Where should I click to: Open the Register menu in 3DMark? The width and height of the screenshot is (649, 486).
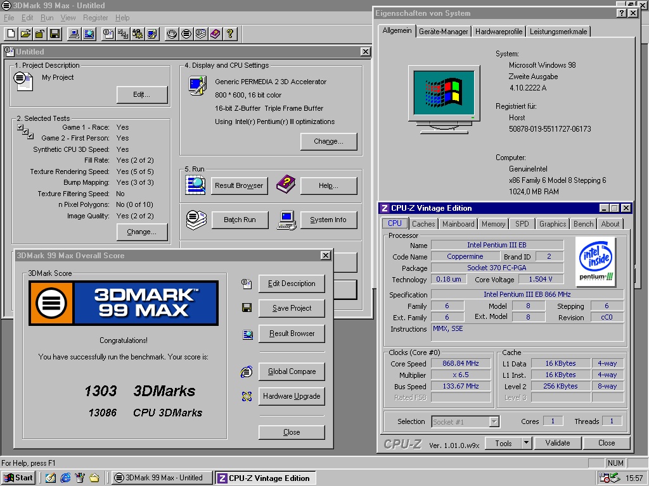click(x=95, y=18)
